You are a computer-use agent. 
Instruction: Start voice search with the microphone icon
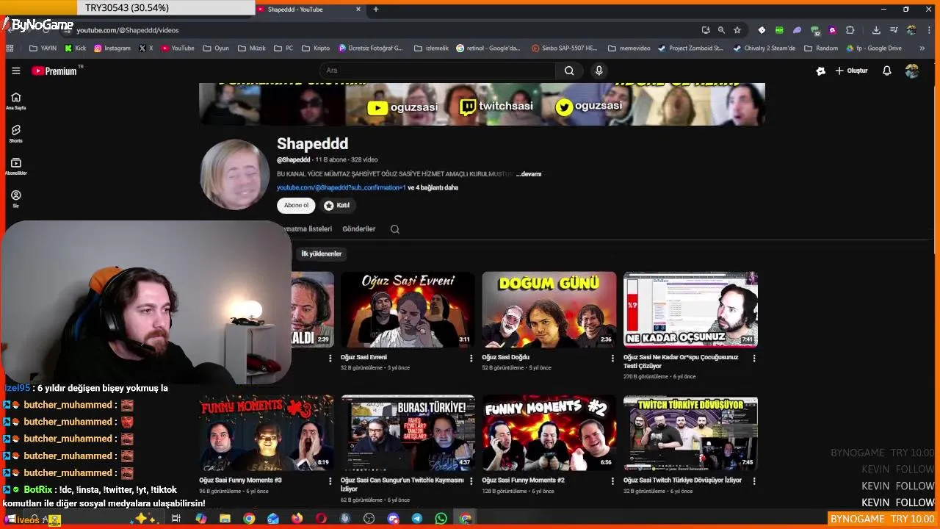point(599,71)
